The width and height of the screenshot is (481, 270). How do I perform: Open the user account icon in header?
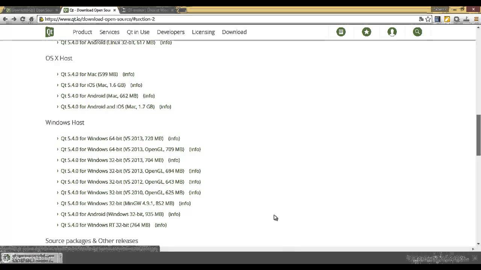pyautogui.click(x=392, y=32)
